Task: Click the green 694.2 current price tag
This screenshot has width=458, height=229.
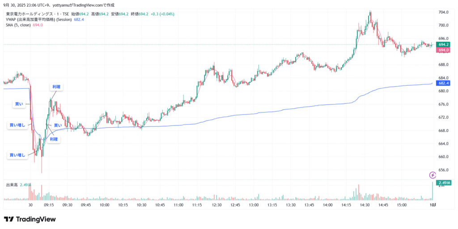Action: (x=443, y=45)
